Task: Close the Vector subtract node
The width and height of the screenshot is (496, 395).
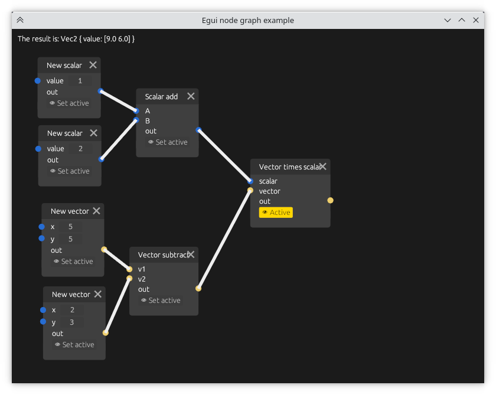Action: coord(191,254)
